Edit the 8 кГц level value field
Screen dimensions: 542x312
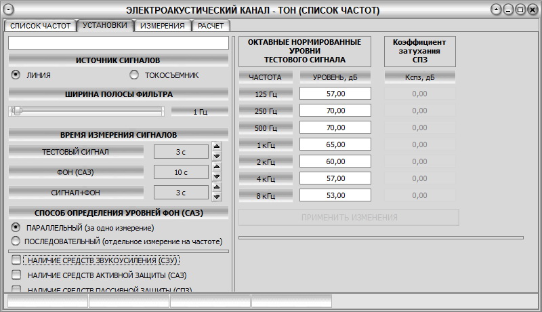pyautogui.click(x=335, y=195)
